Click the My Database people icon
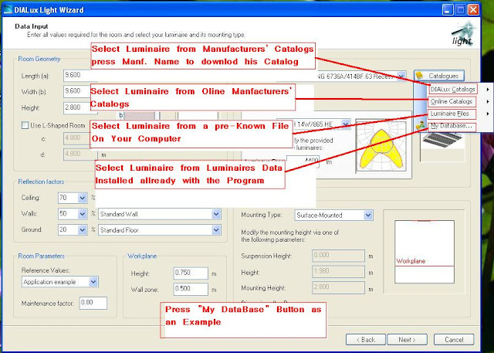The width and height of the screenshot is (494, 353). (x=420, y=126)
